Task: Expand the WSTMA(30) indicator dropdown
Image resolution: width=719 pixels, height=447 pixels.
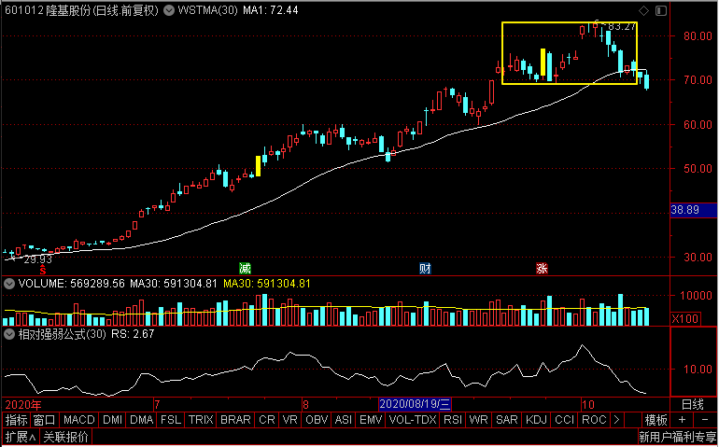Action: 169,10
